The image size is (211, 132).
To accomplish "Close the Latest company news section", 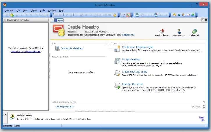I will (x=204, y=102).
